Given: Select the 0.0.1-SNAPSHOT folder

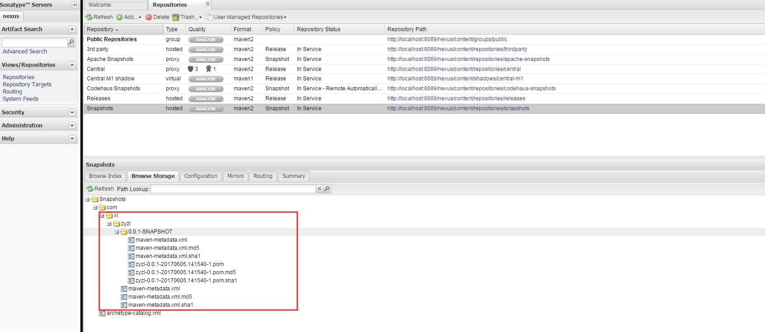Looking at the screenshot, I should point(150,232).
